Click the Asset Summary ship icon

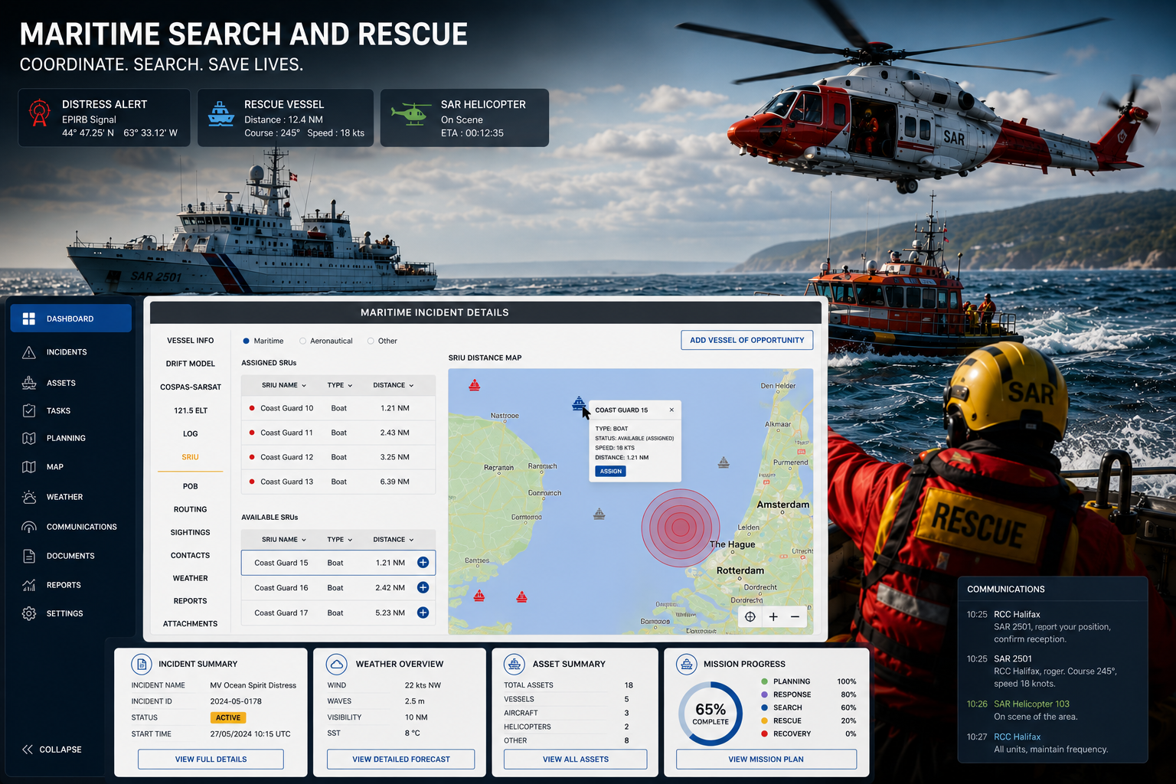514,664
